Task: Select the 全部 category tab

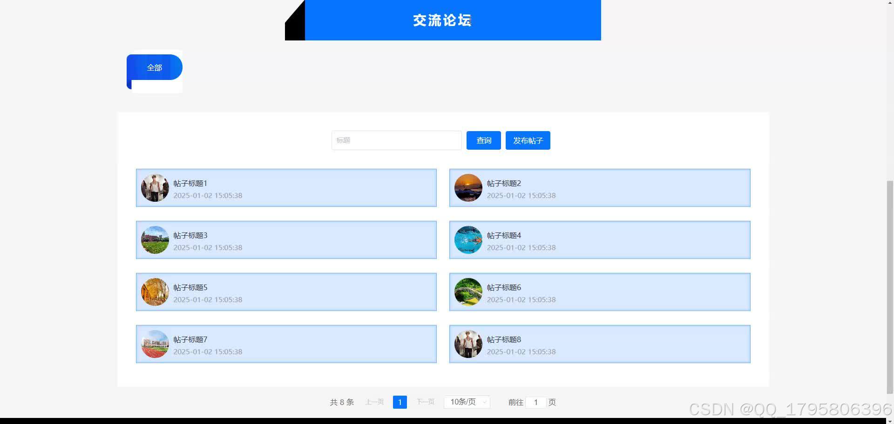Action: pyautogui.click(x=155, y=68)
